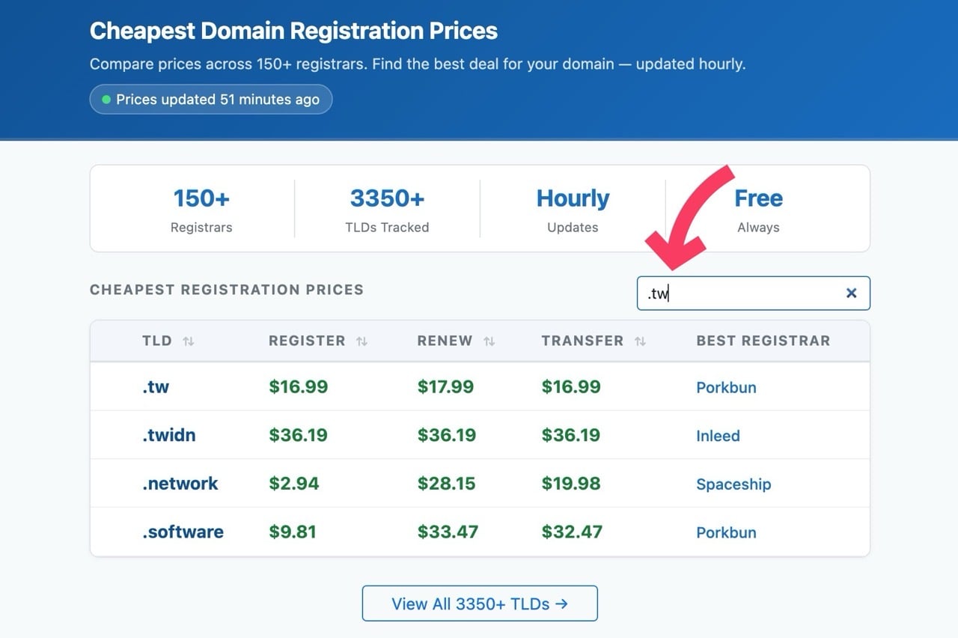
Task: Select the .software TLD entry
Action: (183, 532)
